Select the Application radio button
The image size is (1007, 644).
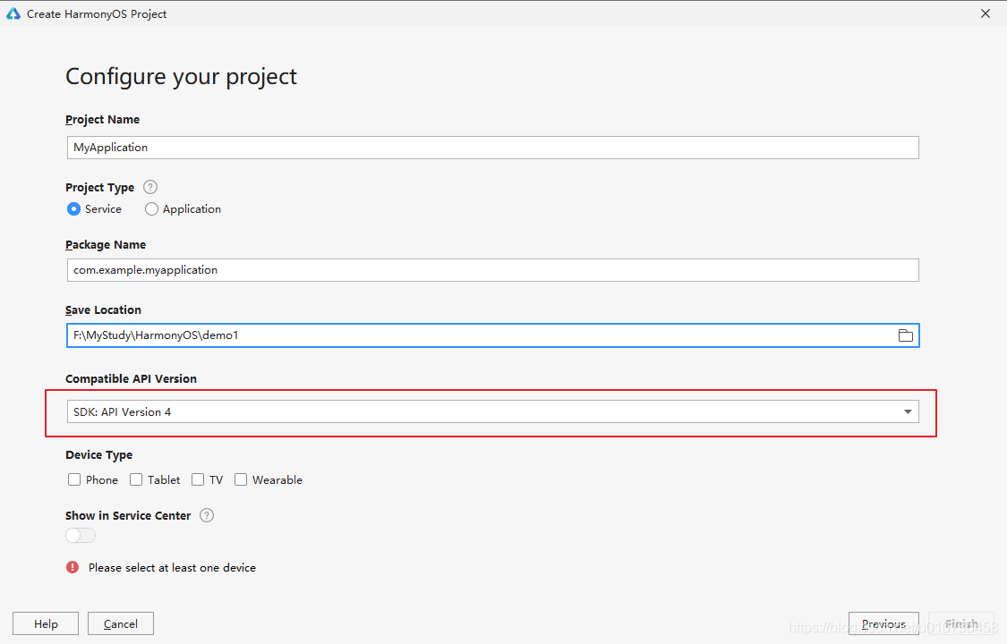[151, 209]
